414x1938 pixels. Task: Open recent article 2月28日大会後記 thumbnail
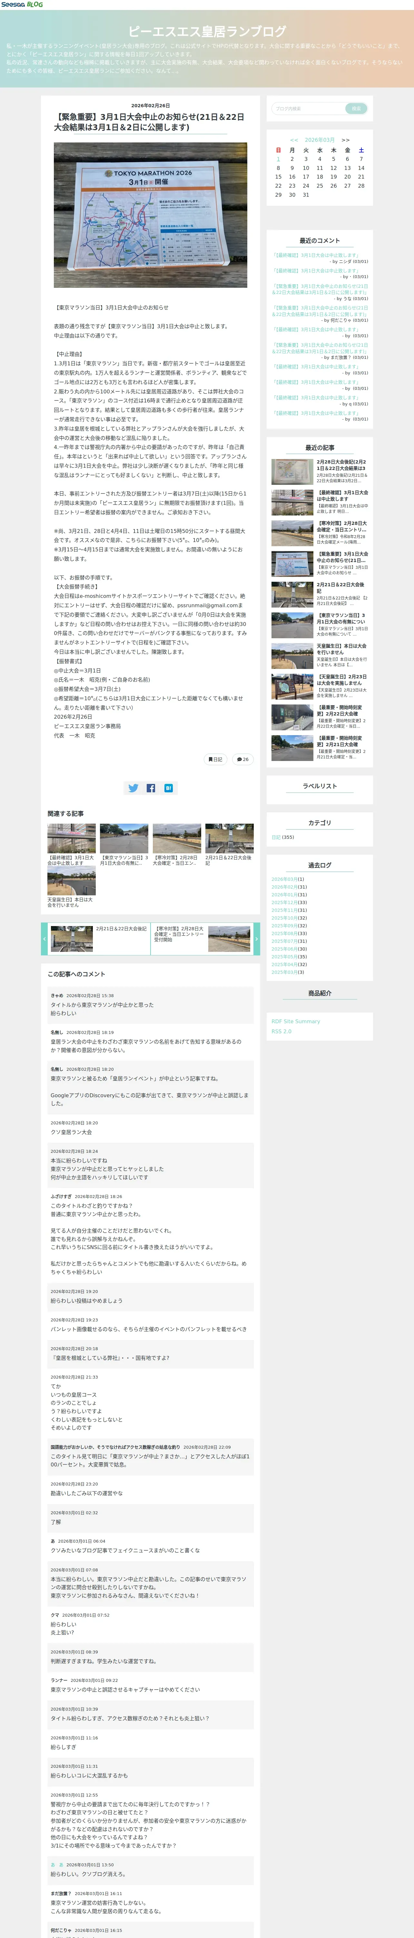(x=292, y=472)
